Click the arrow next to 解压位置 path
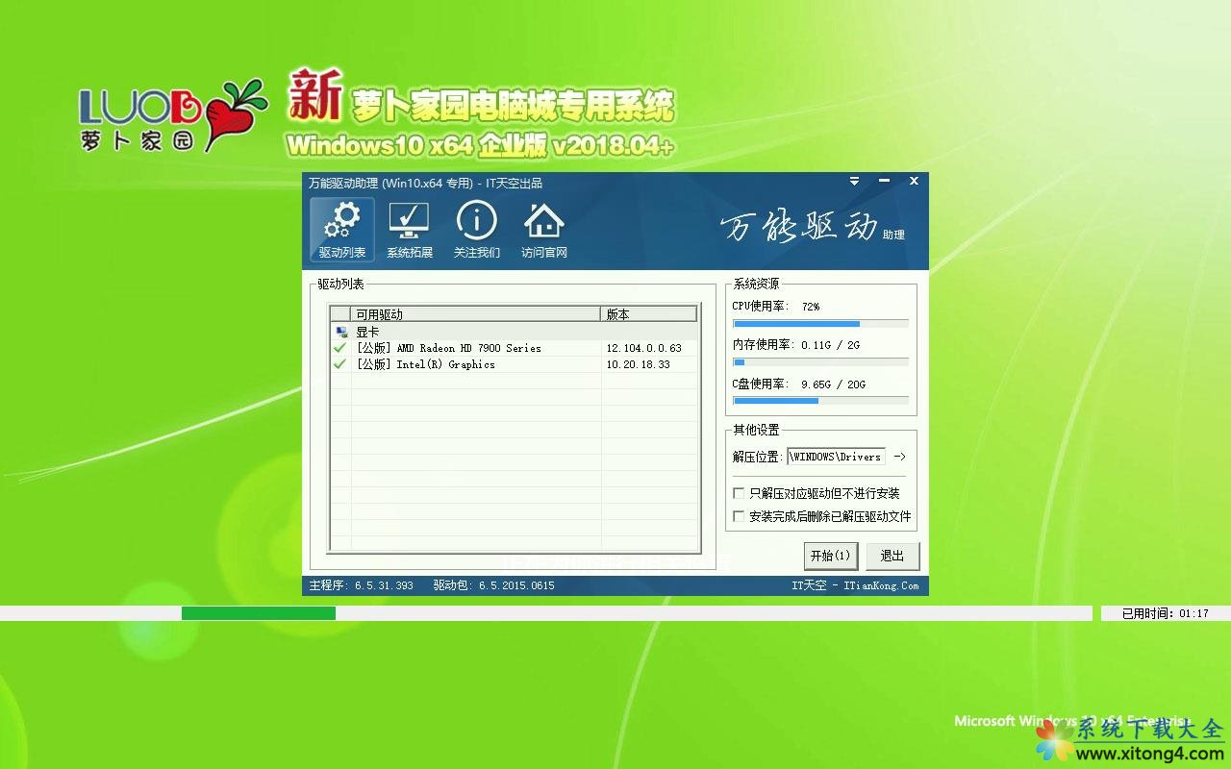This screenshot has width=1231, height=769. pos(899,457)
